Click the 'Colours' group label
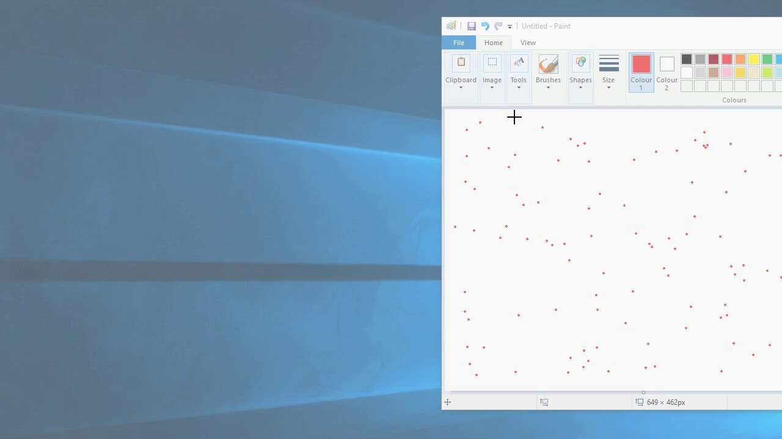Viewport: 782px width, 439px height. point(734,100)
